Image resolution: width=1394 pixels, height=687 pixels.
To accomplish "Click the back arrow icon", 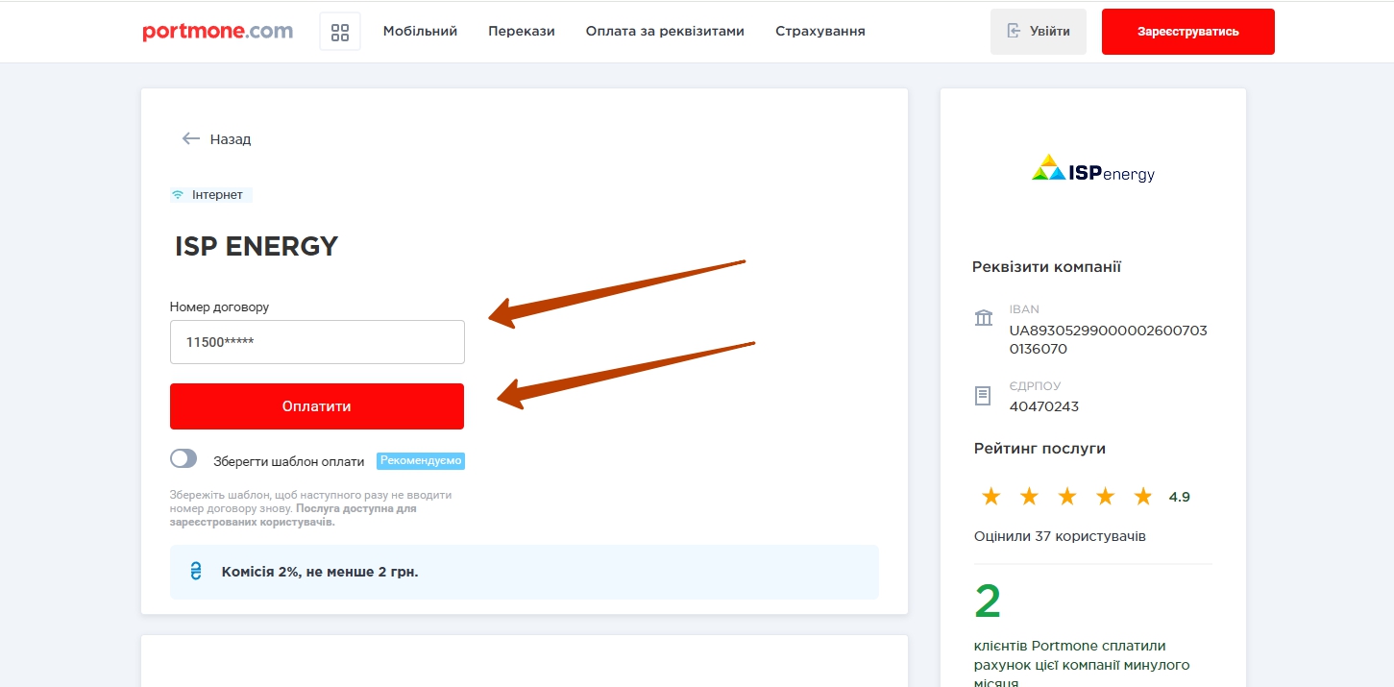I will click(x=191, y=138).
